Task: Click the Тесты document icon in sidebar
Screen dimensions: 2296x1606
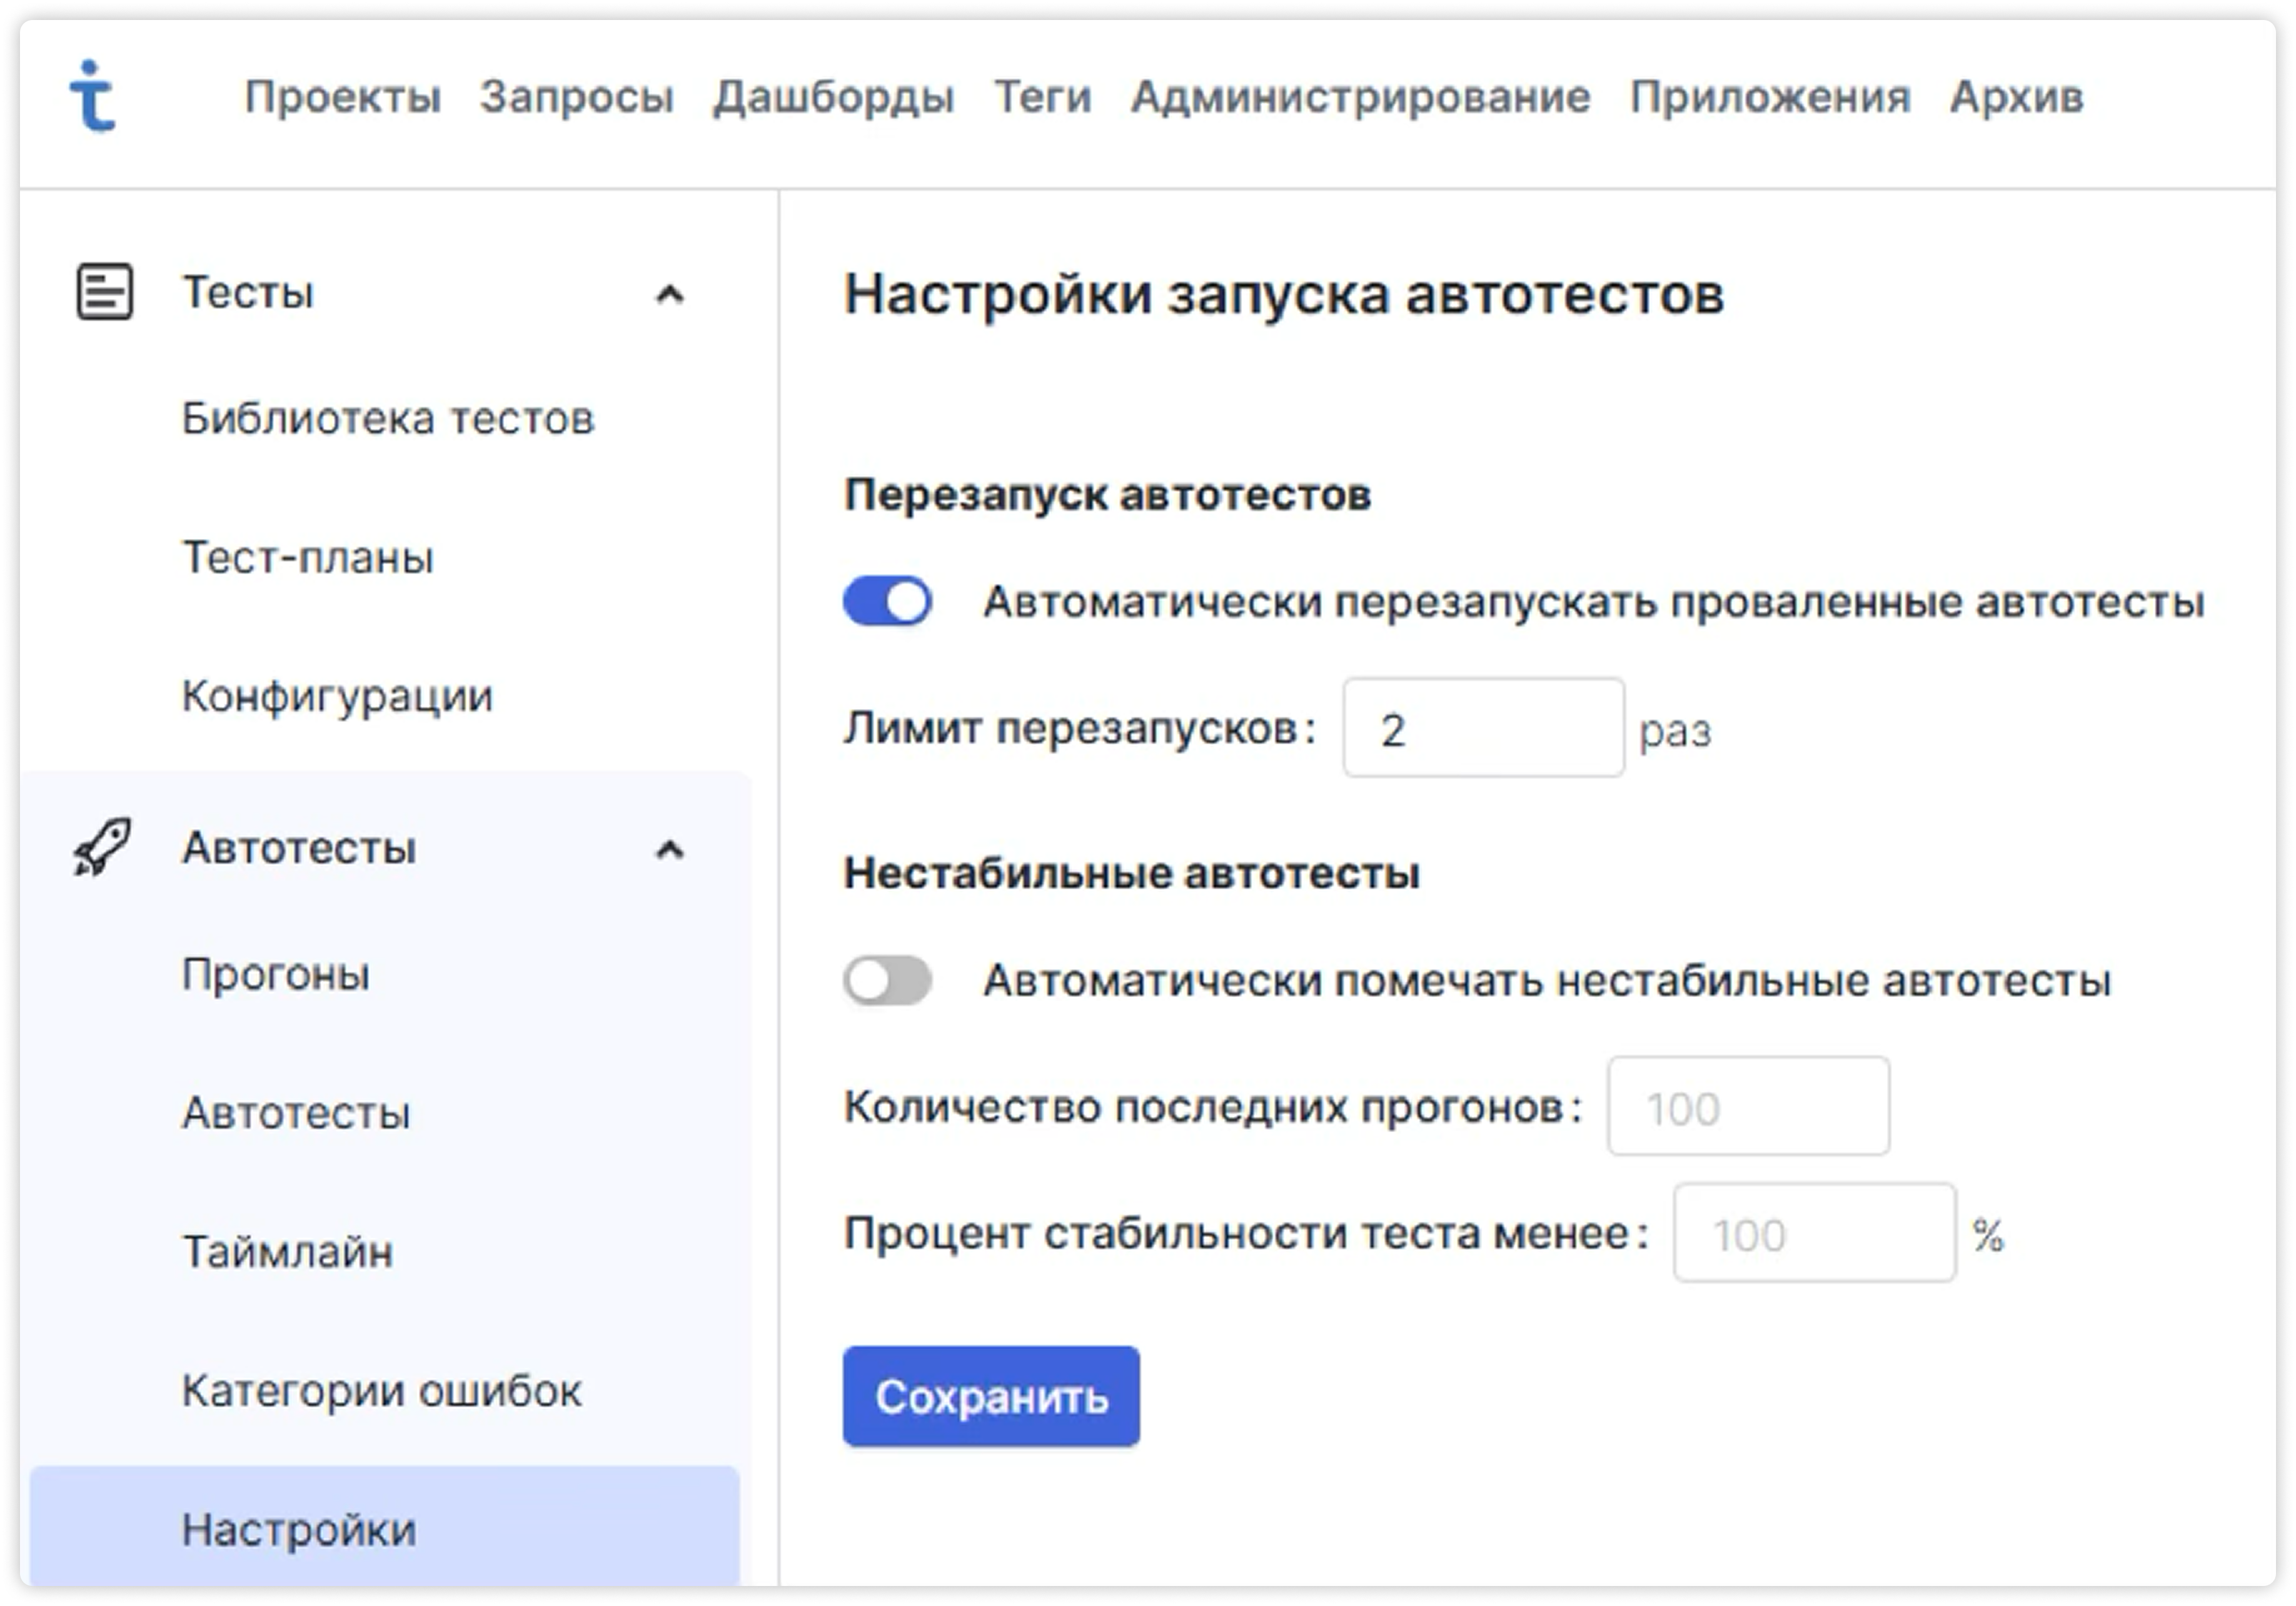Action: click(104, 292)
